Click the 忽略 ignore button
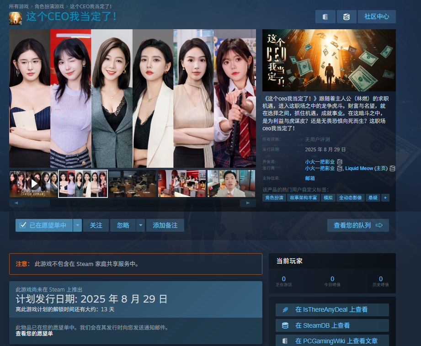Image resolution: width=421 pixels, height=346 pixels. pos(123,225)
